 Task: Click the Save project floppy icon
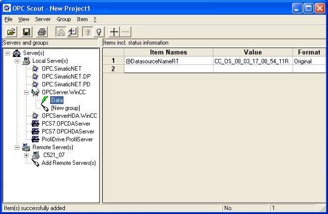27,32
